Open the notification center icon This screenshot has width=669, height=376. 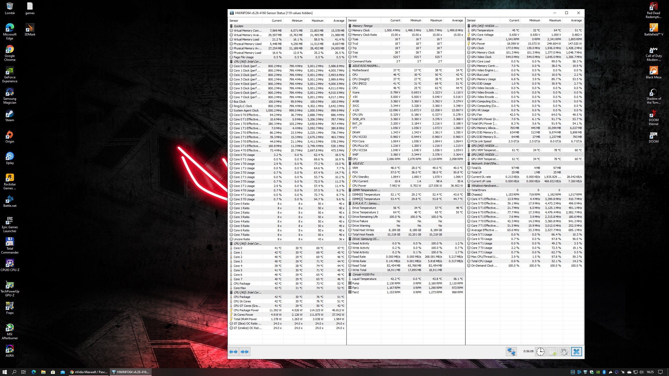[x=660, y=372]
